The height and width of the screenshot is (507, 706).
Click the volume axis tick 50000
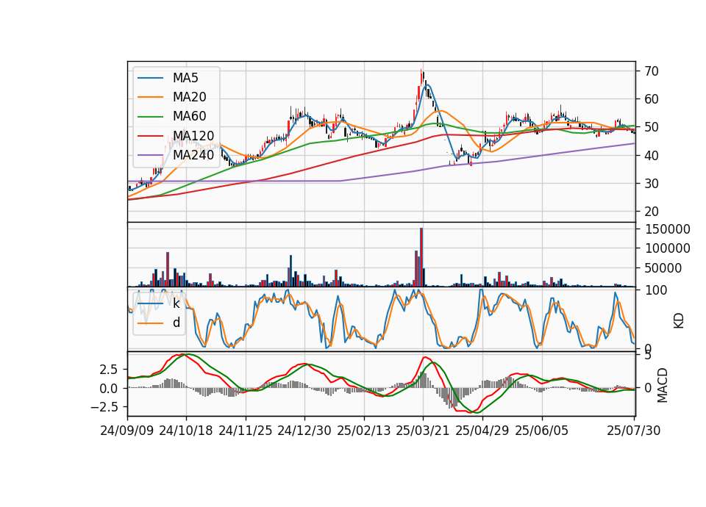click(663, 268)
